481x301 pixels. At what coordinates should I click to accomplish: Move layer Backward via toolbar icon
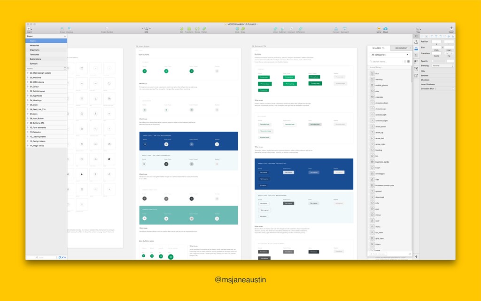click(x=344, y=29)
